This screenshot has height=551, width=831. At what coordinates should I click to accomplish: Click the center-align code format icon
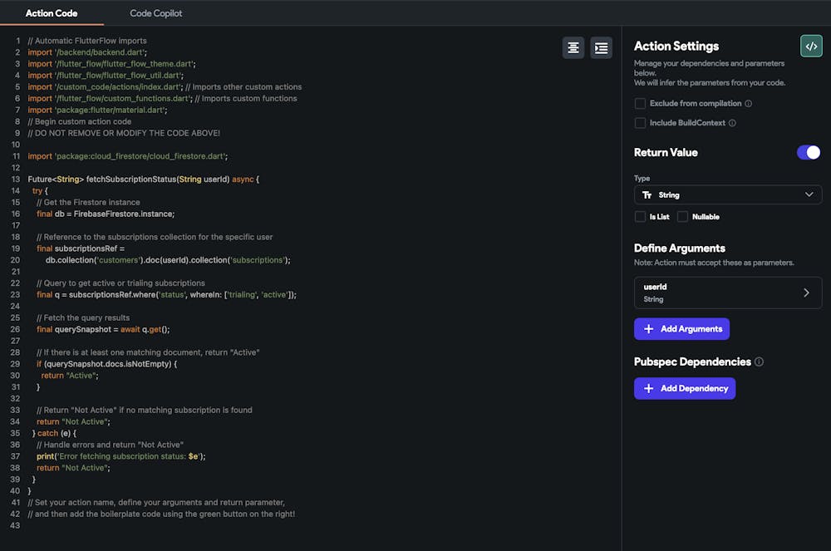(573, 48)
